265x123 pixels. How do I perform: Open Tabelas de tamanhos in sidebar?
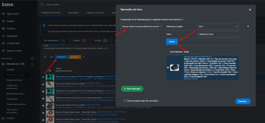16,104
